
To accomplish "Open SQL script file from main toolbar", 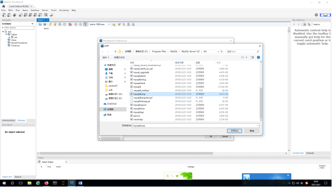I will 9,15.
